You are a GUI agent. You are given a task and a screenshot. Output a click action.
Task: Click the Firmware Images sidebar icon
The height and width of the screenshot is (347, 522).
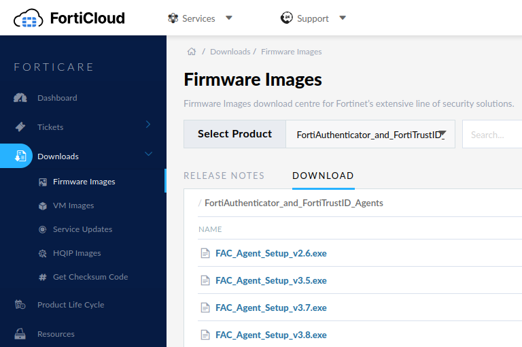(43, 182)
